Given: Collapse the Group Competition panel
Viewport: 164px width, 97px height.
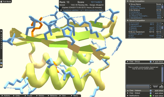Looking at the screenshot, I should coord(128,1).
